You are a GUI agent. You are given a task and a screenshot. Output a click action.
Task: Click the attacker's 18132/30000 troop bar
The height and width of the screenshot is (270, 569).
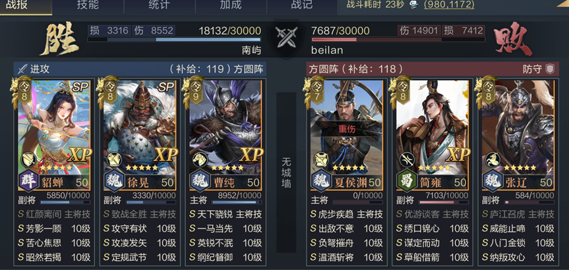pos(174,39)
